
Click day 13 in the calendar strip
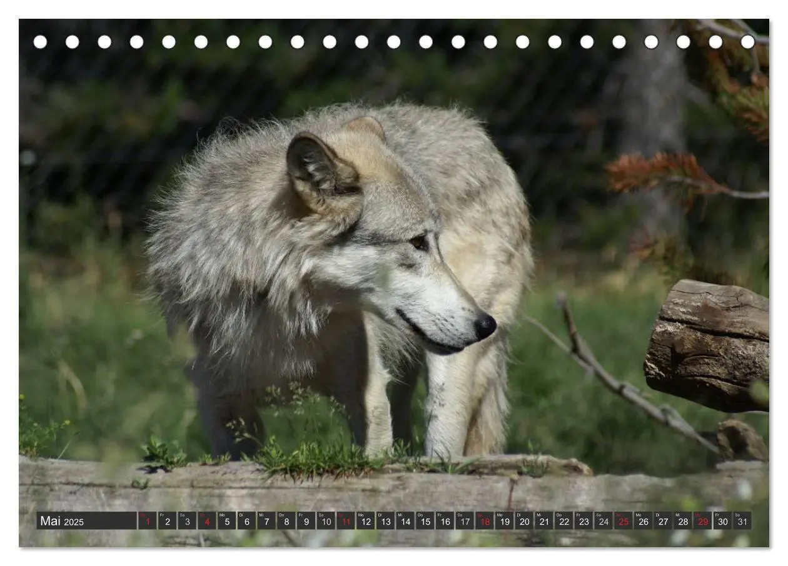click(385, 521)
